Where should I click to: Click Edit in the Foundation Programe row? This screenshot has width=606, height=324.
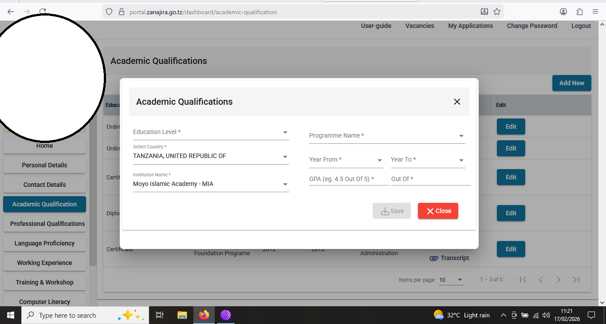click(x=511, y=249)
